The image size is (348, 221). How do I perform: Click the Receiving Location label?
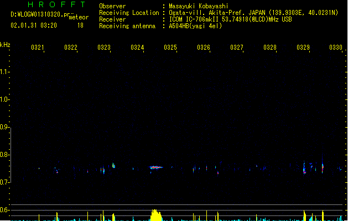129,13
